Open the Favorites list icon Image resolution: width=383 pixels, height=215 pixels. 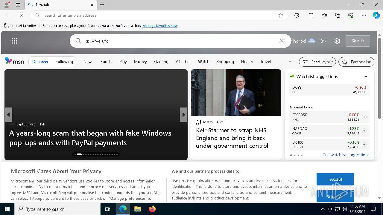324,15
